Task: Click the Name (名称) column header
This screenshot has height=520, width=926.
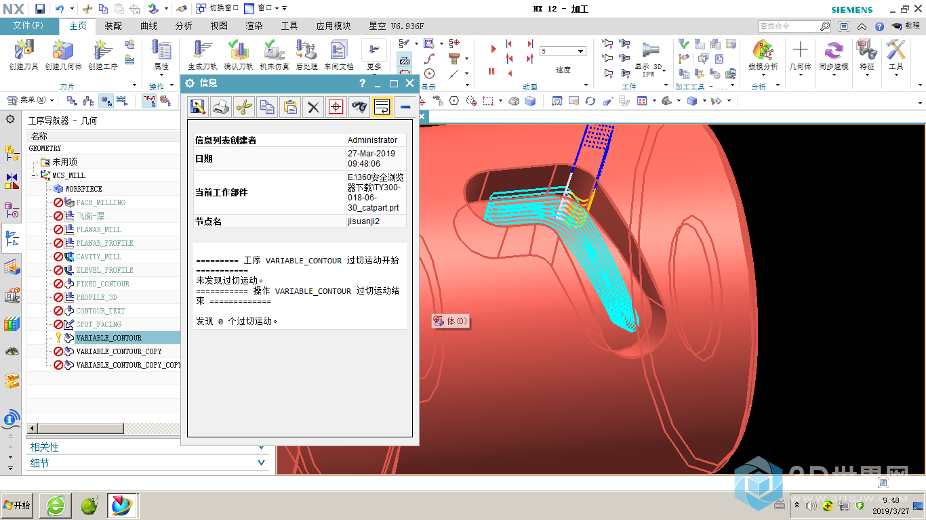Action: click(39, 136)
